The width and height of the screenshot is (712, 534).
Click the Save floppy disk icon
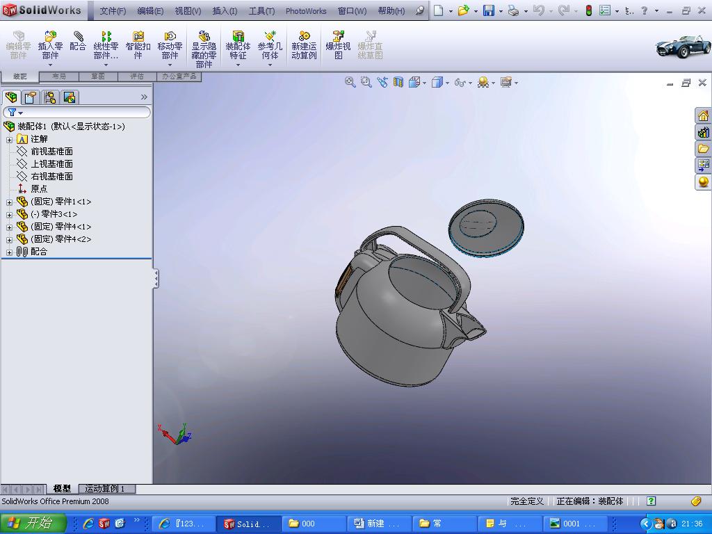[489, 10]
